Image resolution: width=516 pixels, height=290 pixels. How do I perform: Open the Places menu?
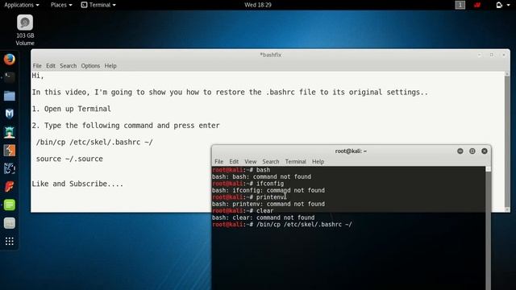coord(61,5)
